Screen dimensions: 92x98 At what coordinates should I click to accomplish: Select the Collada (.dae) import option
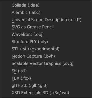(46, 5)
